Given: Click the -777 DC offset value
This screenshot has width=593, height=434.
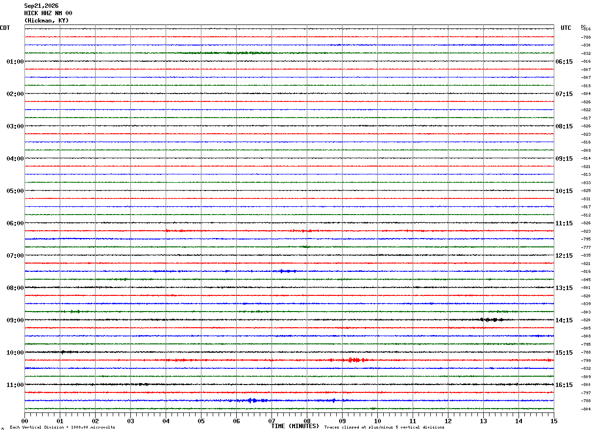Looking at the screenshot, I should [586, 247].
